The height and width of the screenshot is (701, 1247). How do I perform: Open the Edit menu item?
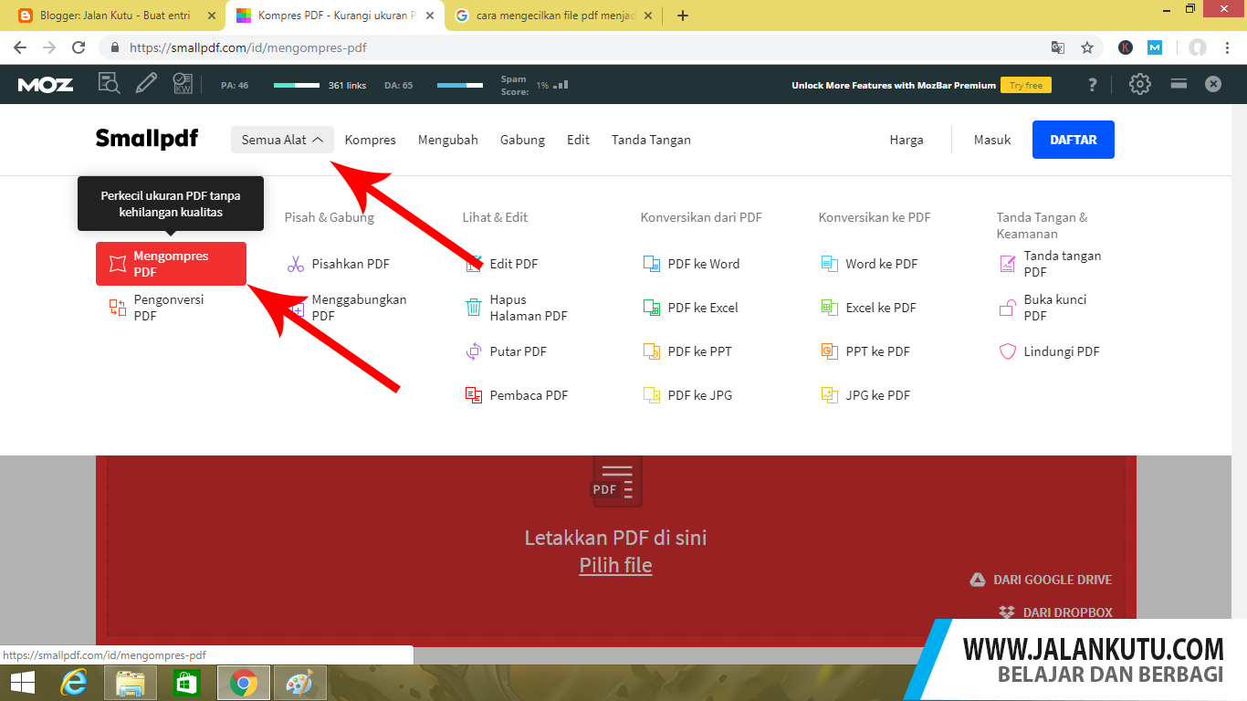pos(578,140)
